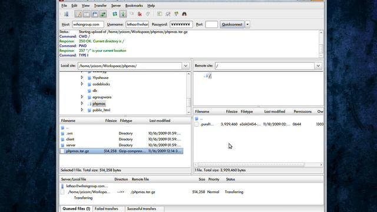
Task: Open the Bookmarks menu
Action: pos(134,5)
